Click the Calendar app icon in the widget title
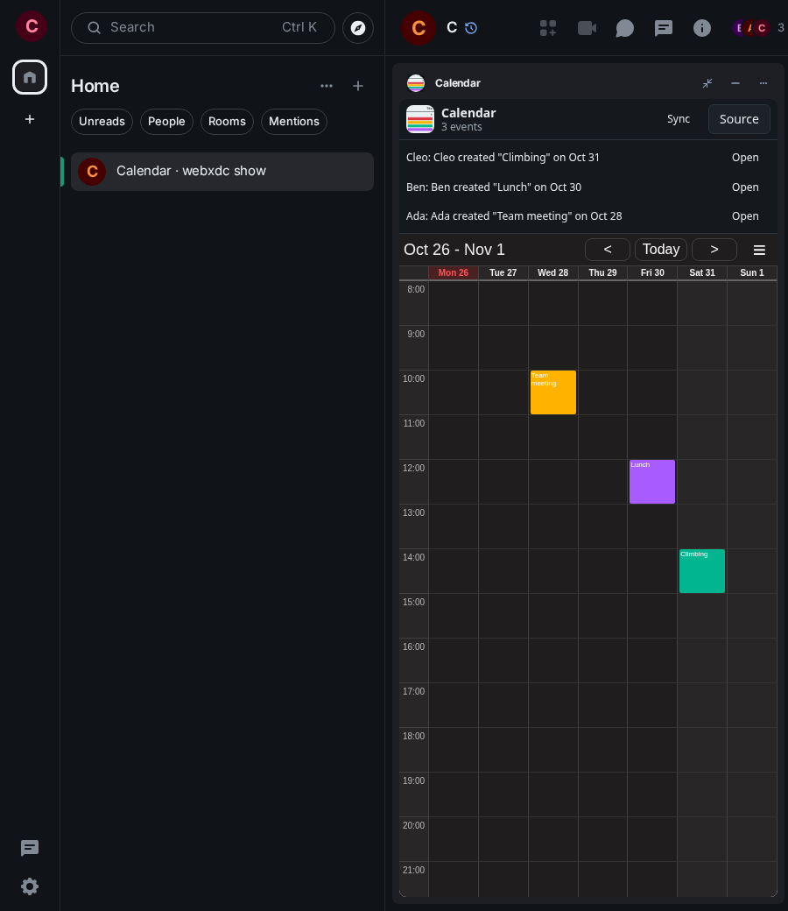 (416, 83)
